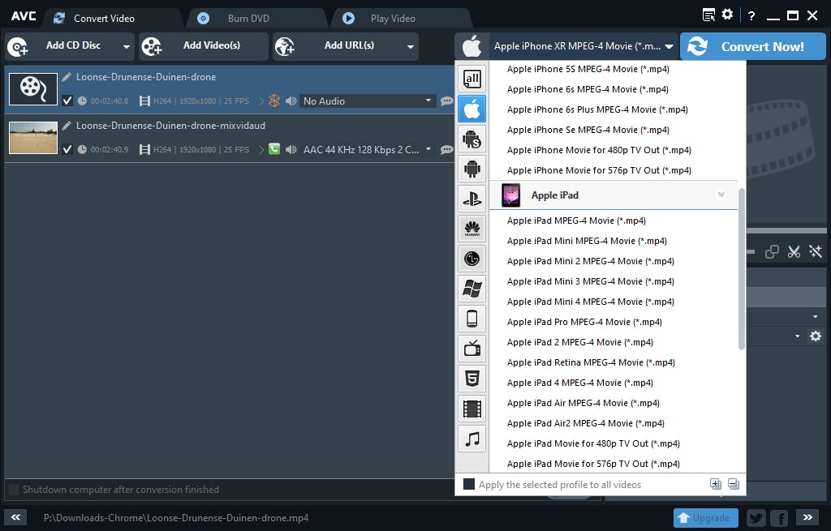Choose the HTML5 video category icon
This screenshot has width=831, height=531.
tap(471, 379)
